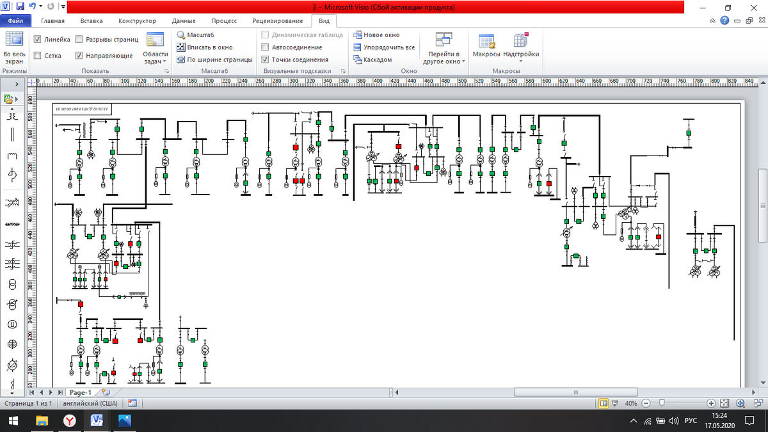Toggle the Точки соединения checkbox
The image size is (768, 432).
point(266,60)
